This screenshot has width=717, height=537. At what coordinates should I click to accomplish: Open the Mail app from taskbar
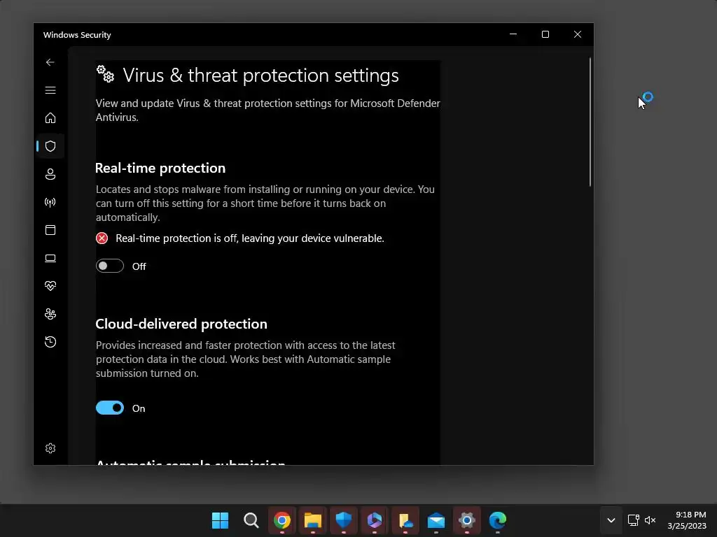tap(436, 520)
